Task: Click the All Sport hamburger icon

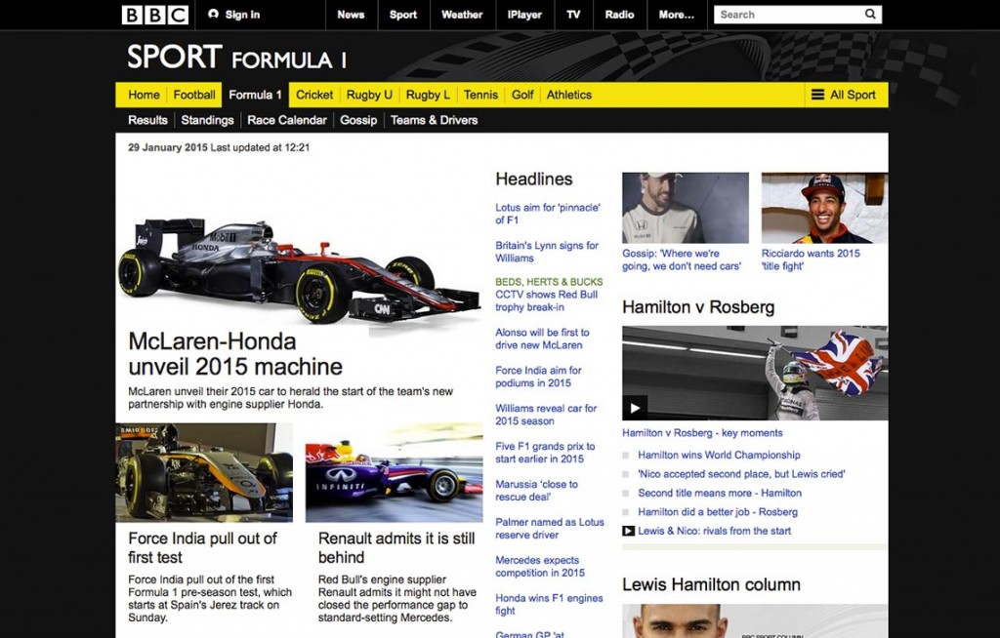Action: coord(817,95)
